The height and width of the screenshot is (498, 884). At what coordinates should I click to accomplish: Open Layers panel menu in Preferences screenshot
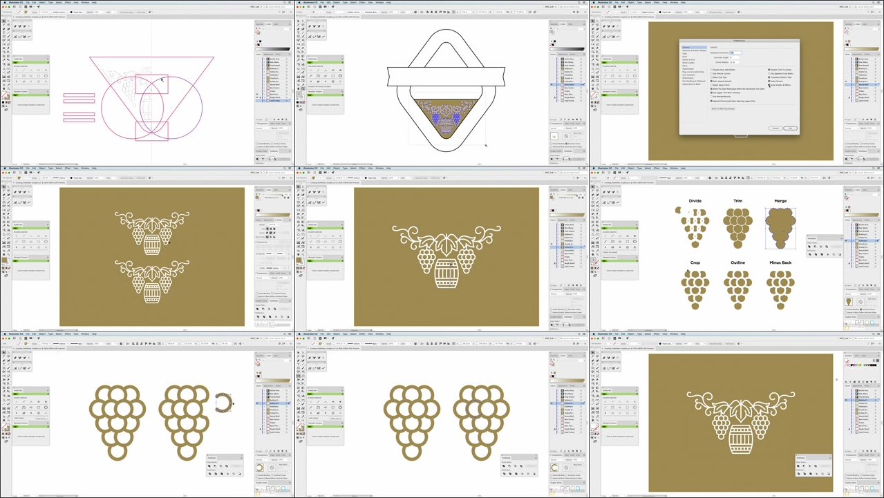tap(878, 55)
